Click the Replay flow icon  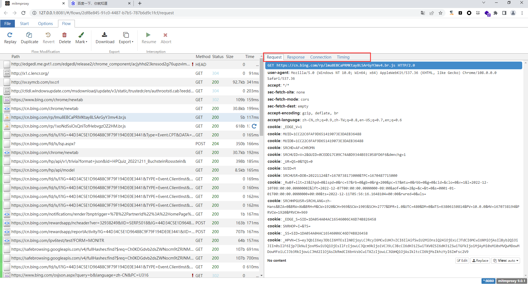(10, 35)
